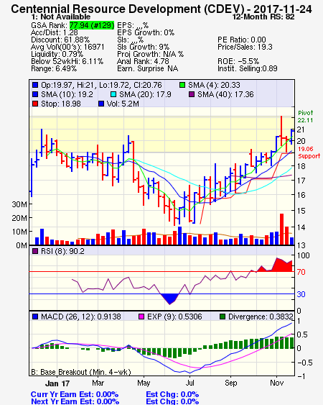Click the '12-Month RS: 82' text
Image resolution: width=323 pixels, height=405 pixels.
coord(263,17)
